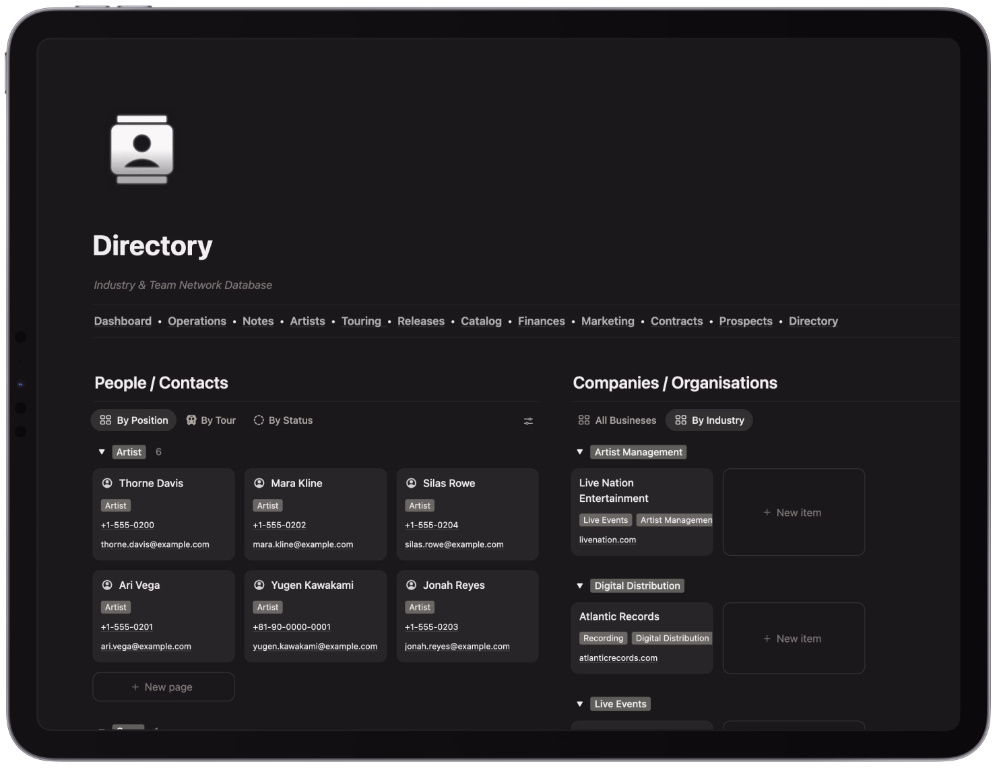
Task: Open the Live Nation Entertainment card
Action: point(642,512)
